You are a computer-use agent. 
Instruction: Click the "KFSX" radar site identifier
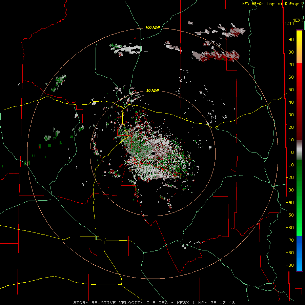[183, 303]
